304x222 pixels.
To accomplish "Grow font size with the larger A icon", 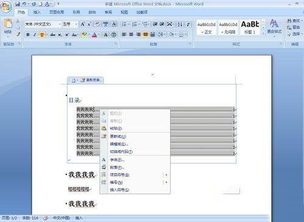I will pyautogui.click(x=83, y=24).
